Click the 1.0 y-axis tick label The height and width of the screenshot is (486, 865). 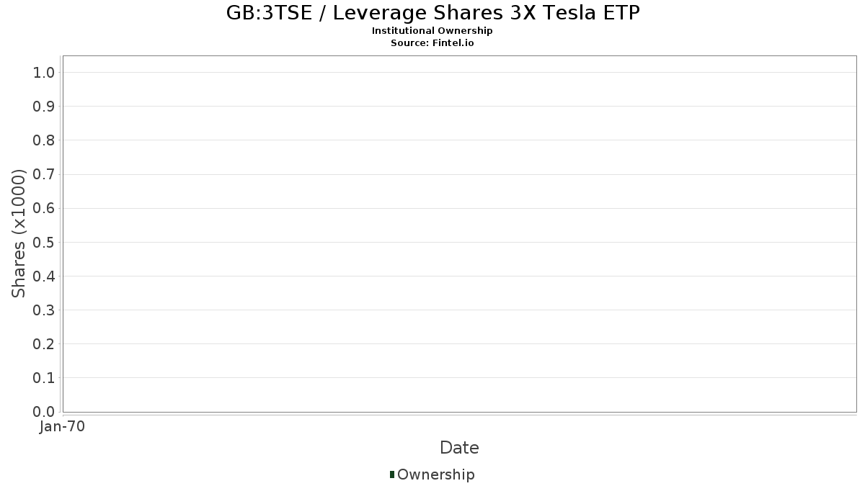pyautogui.click(x=44, y=72)
